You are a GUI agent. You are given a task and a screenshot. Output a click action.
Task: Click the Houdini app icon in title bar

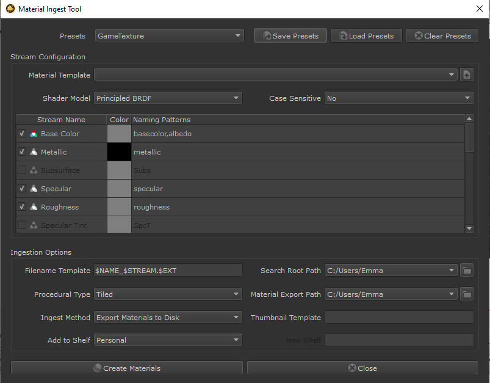click(x=10, y=9)
